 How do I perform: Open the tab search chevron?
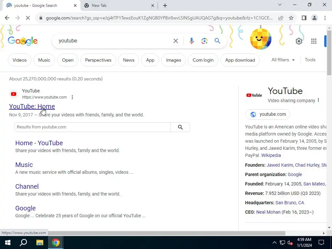[280, 5]
